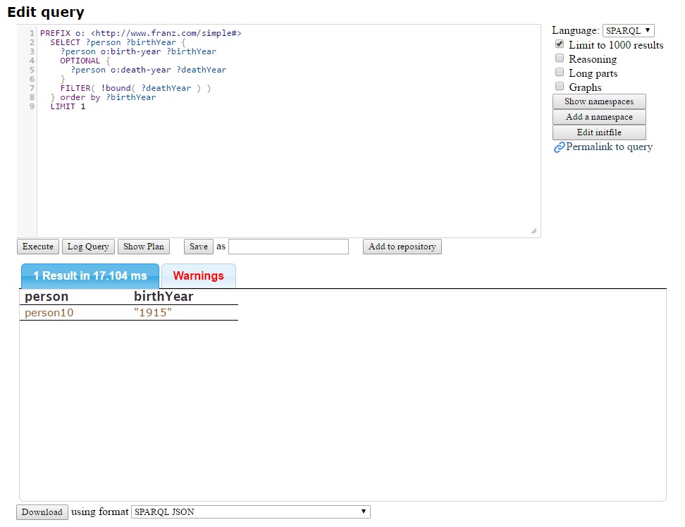Check the Graphs option

pos(560,87)
